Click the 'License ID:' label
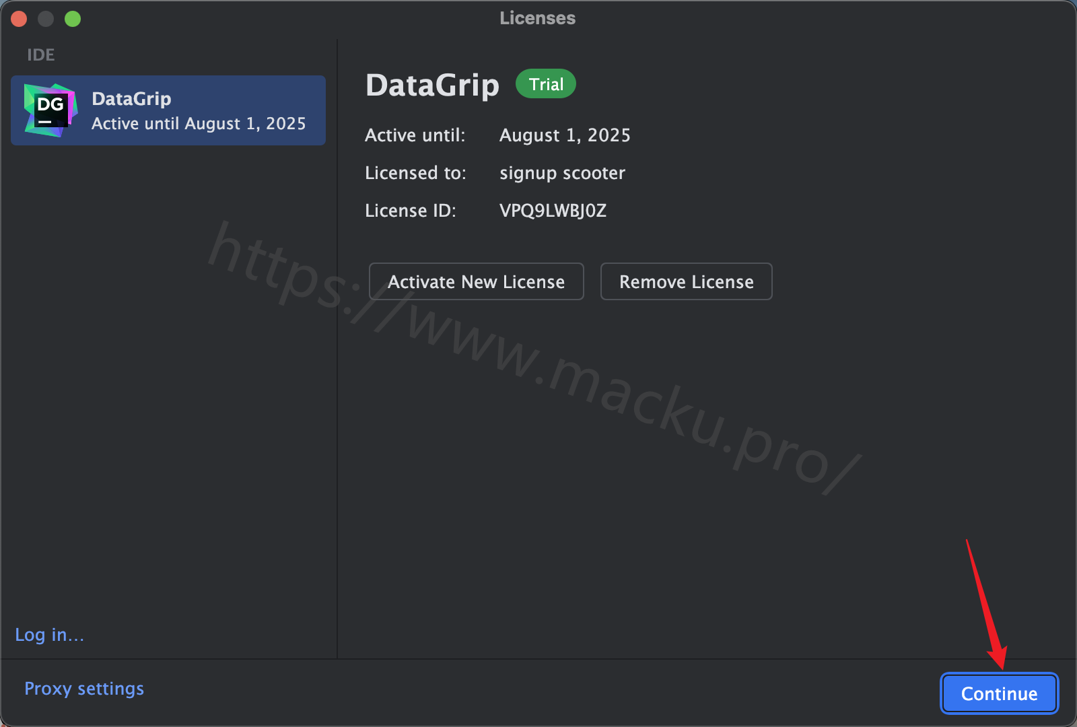This screenshot has height=727, width=1077. pyautogui.click(x=411, y=211)
